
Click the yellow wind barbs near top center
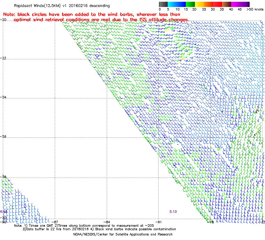coord(167,30)
